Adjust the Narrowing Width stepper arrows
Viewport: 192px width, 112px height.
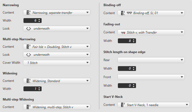[39, 21]
